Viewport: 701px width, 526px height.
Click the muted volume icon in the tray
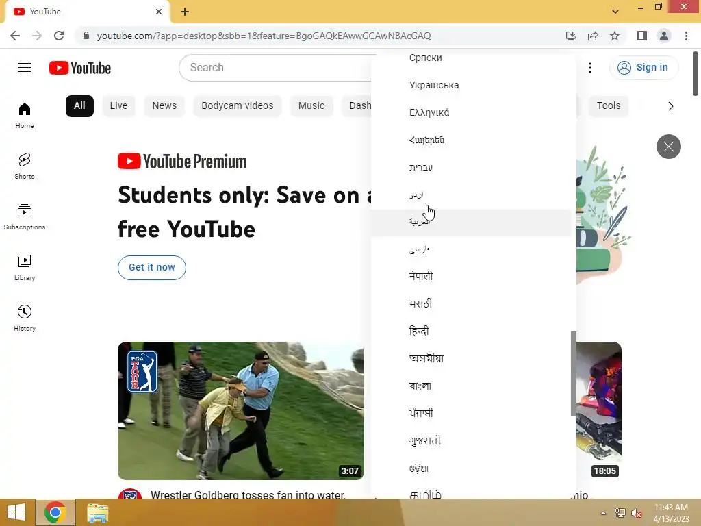pyautogui.click(x=636, y=513)
